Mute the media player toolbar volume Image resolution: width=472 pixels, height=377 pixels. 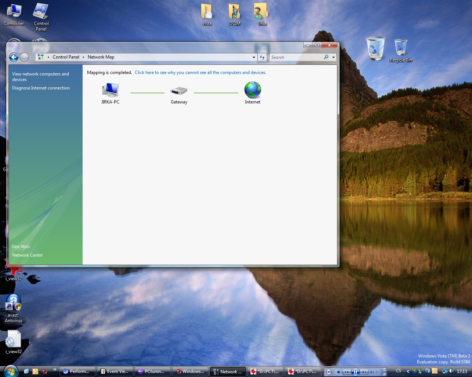coord(372,372)
